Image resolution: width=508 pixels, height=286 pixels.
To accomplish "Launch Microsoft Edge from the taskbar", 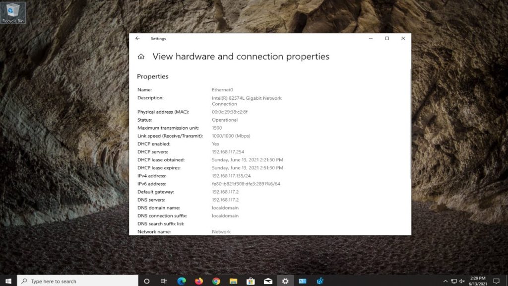I will click(x=182, y=281).
